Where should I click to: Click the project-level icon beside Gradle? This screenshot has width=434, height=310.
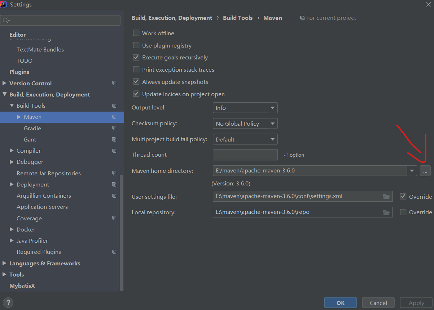[x=114, y=128]
